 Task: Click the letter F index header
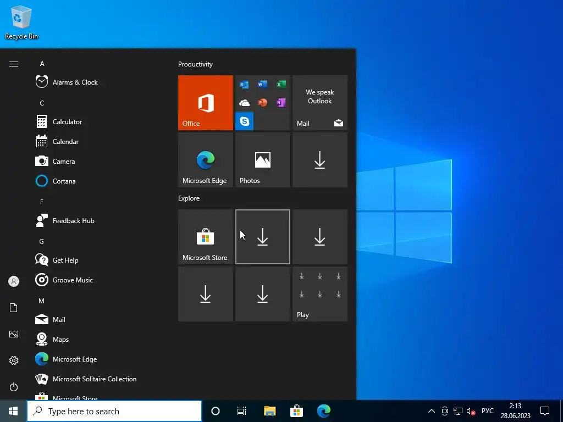(42, 202)
